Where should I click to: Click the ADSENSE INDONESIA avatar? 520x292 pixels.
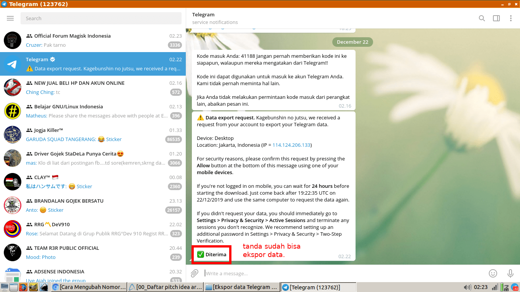(x=13, y=275)
